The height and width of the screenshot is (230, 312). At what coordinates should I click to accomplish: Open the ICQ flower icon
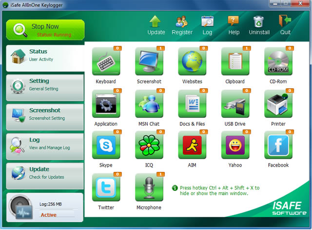149,145
